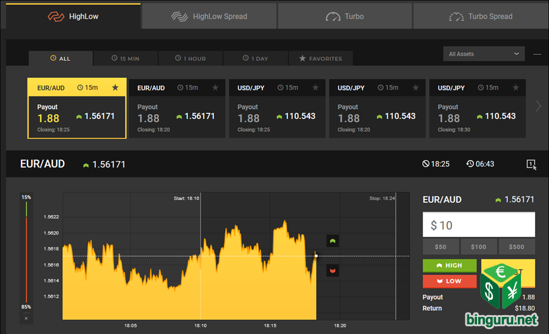The image size is (549, 334).
Task: Open the Turbo Spread tab
Action: tap(481, 16)
